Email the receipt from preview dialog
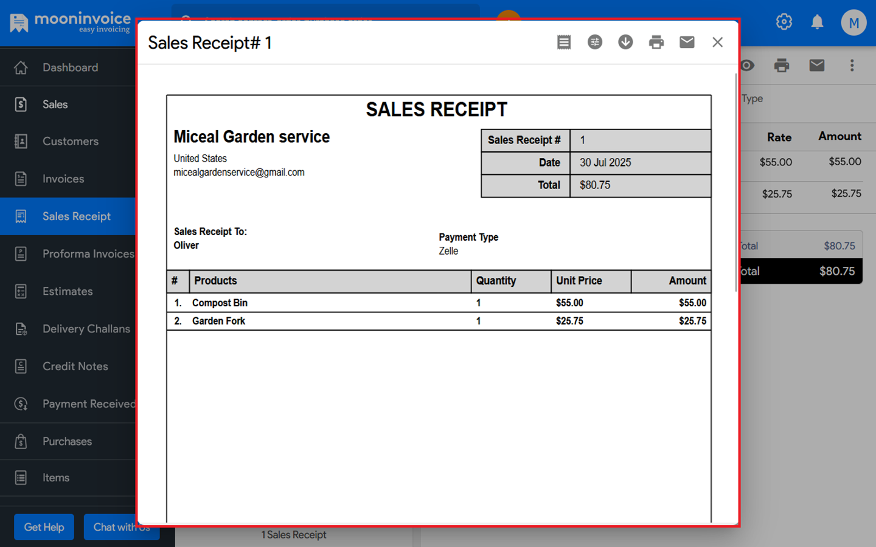This screenshot has width=876, height=547. [687, 42]
